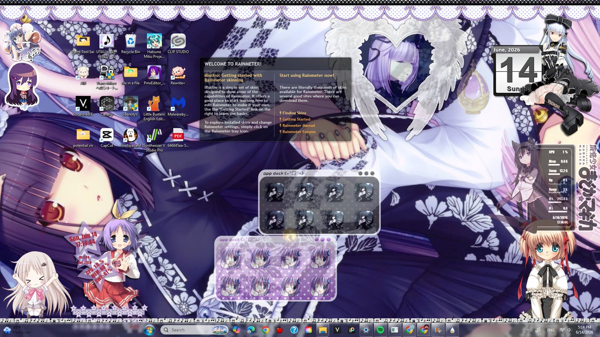
Task: Launch Hatsune Miku Project shortcut
Action: coord(154,46)
